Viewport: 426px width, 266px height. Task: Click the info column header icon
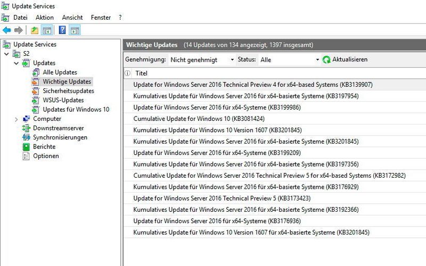click(127, 73)
